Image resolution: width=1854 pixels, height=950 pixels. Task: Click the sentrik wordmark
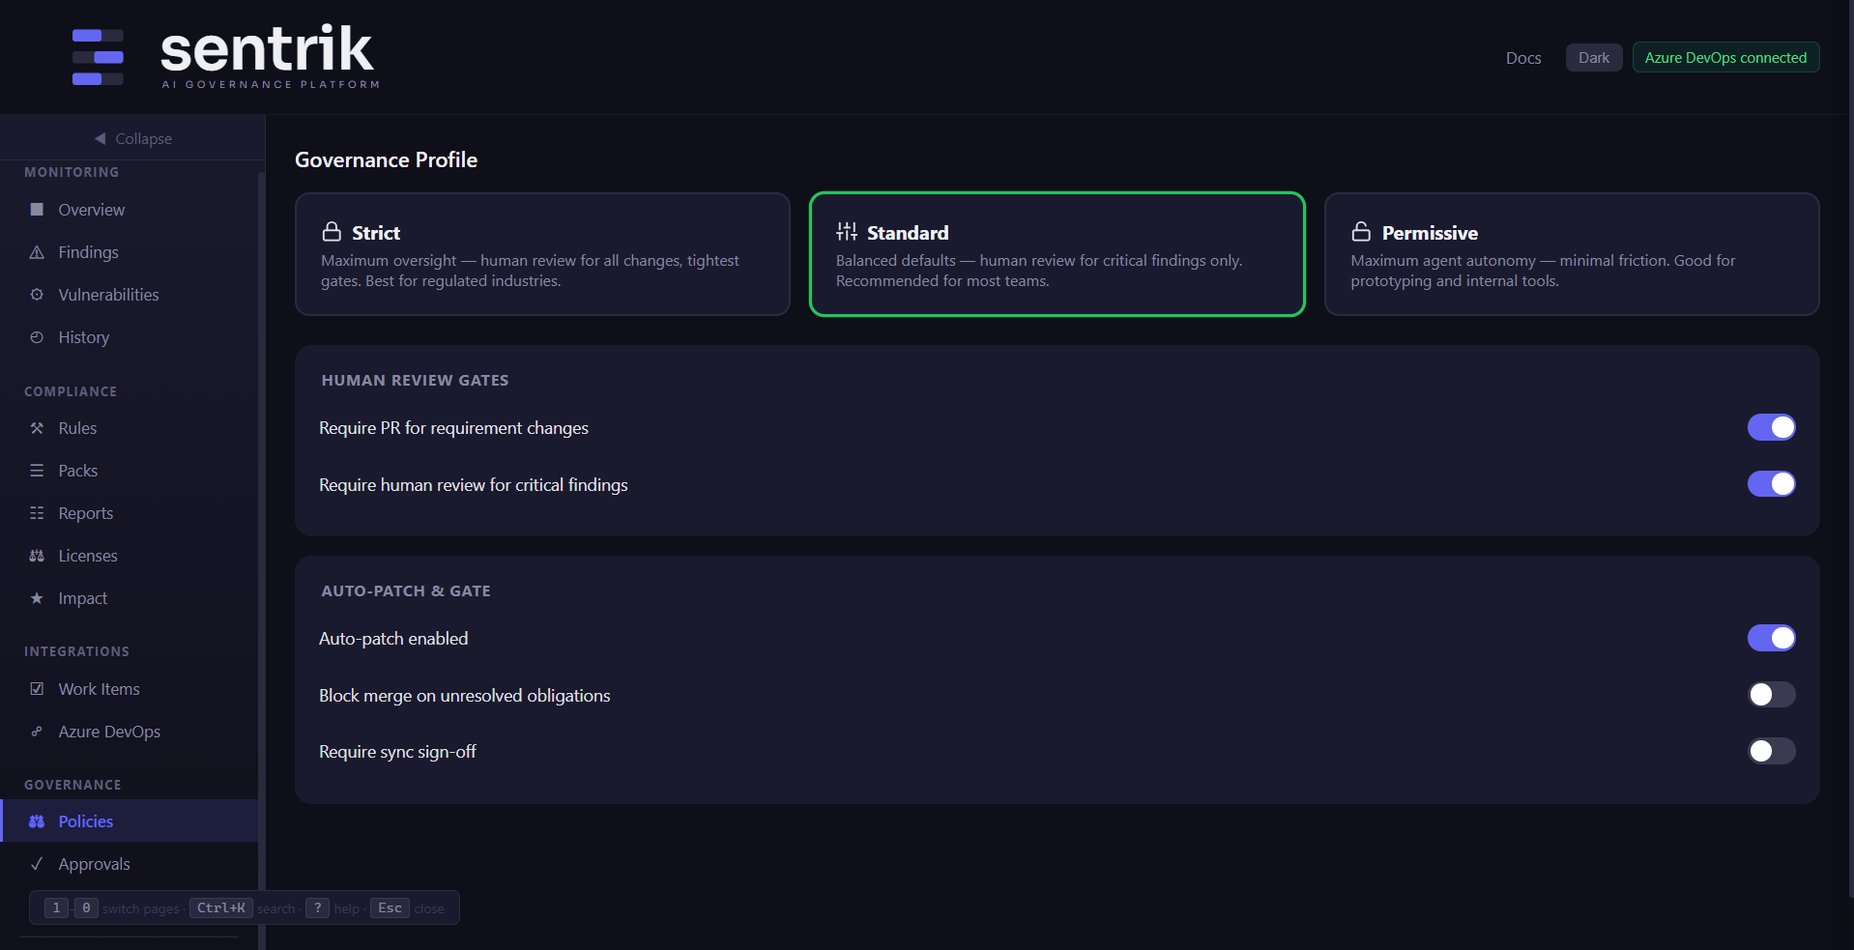[x=267, y=49]
